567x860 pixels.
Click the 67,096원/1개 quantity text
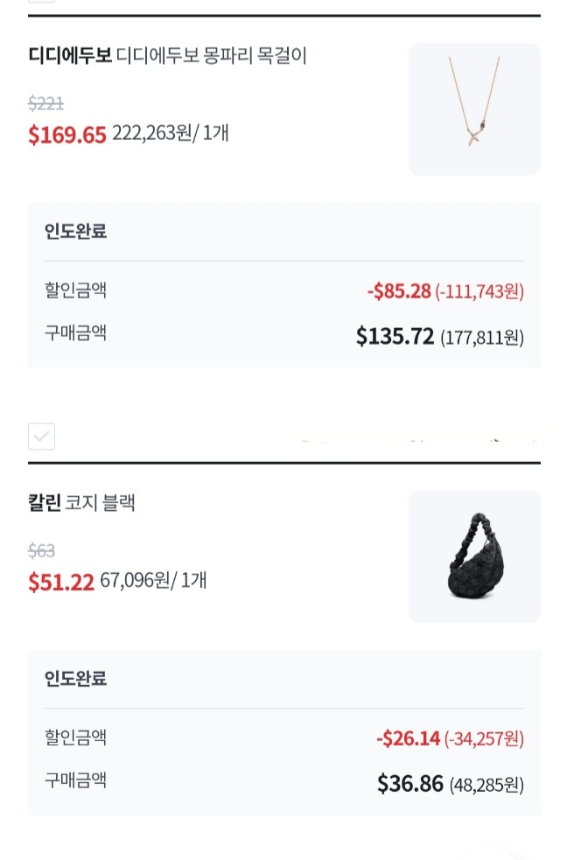pyautogui.click(x=154, y=581)
